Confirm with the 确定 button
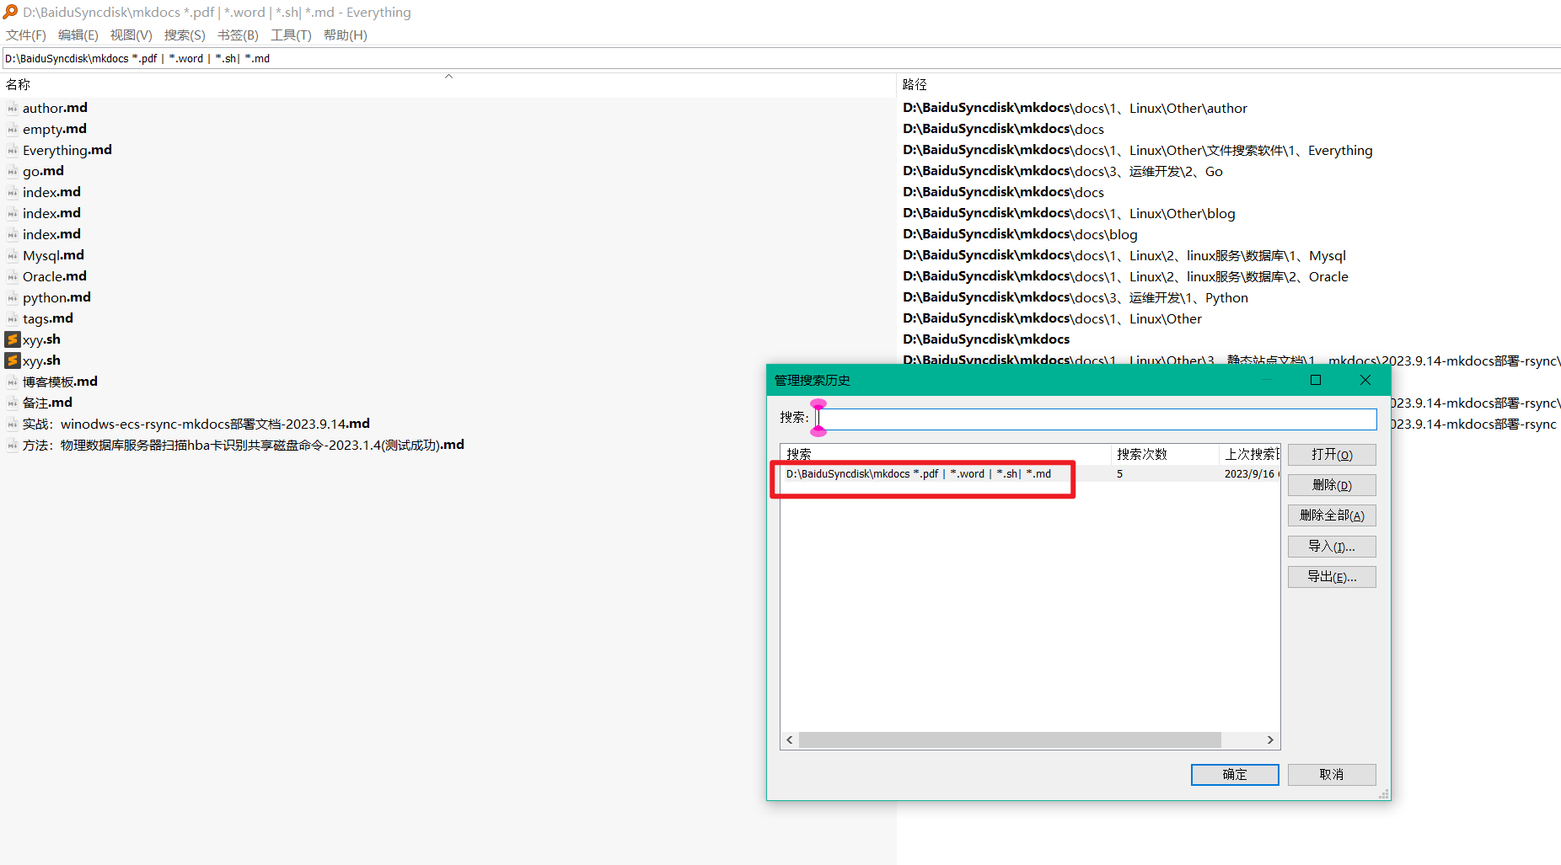The height and width of the screenshot is (865, 1561). (x=1235, y=775)
